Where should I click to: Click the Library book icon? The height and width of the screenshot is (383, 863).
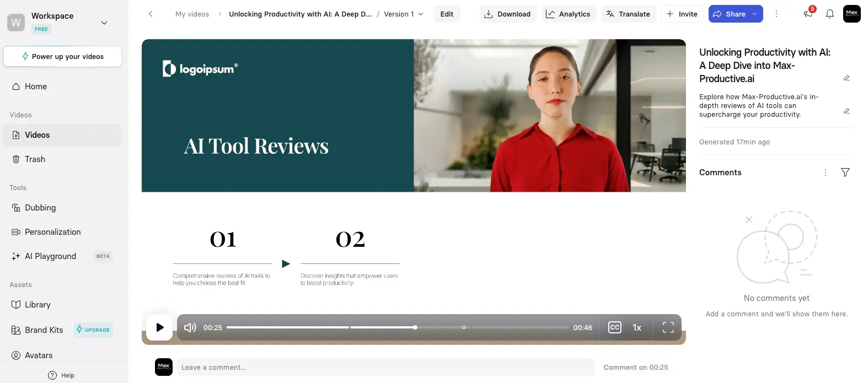16,305
